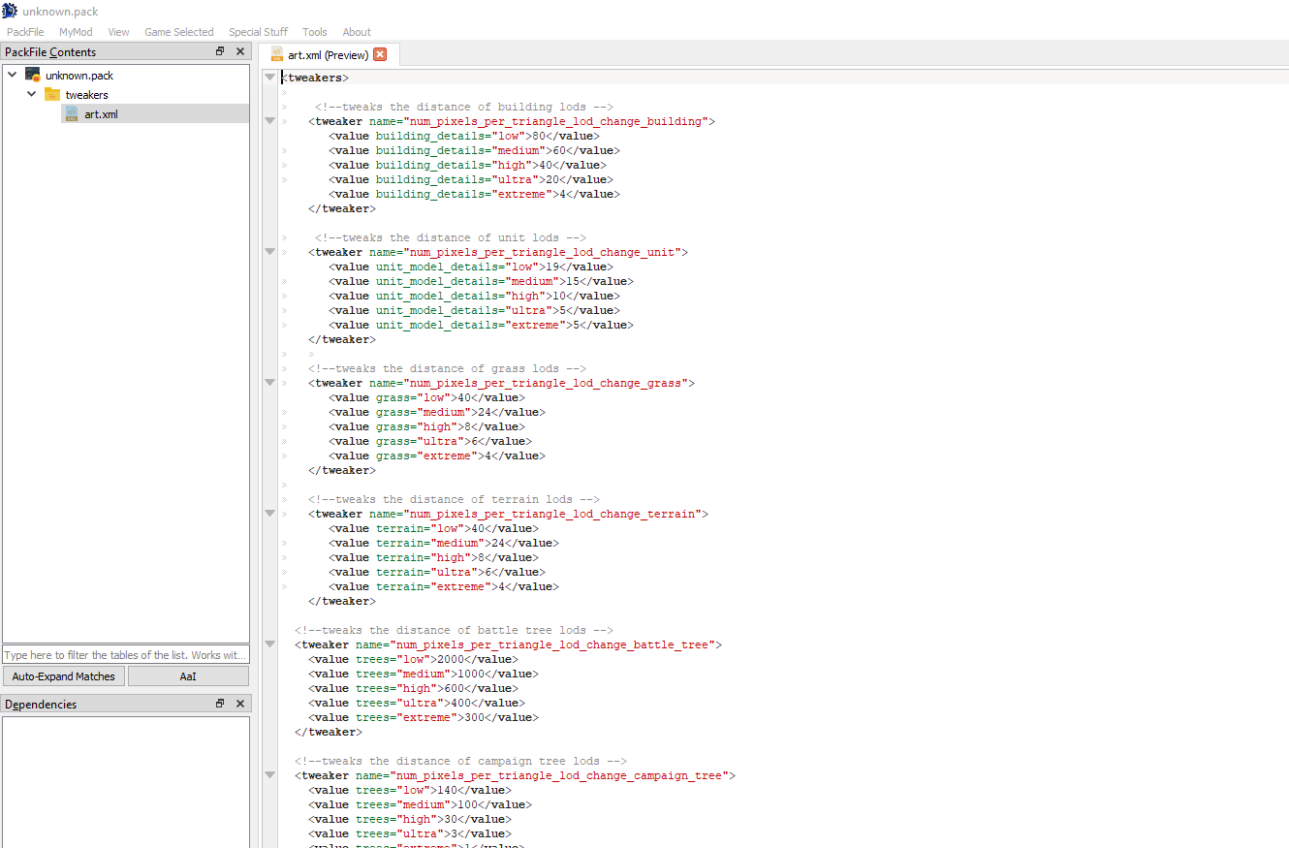
Task: Fold the root tweakers element
Action: point(269,78)
